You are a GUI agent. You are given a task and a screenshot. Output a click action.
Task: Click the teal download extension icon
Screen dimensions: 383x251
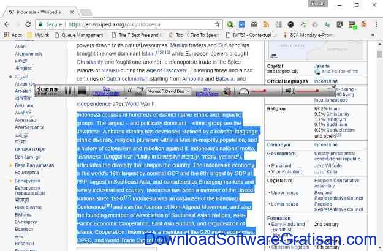327,24
